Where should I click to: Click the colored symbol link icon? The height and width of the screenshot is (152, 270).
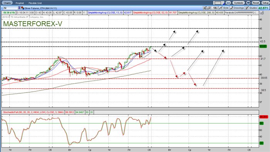tap(23, 8)
